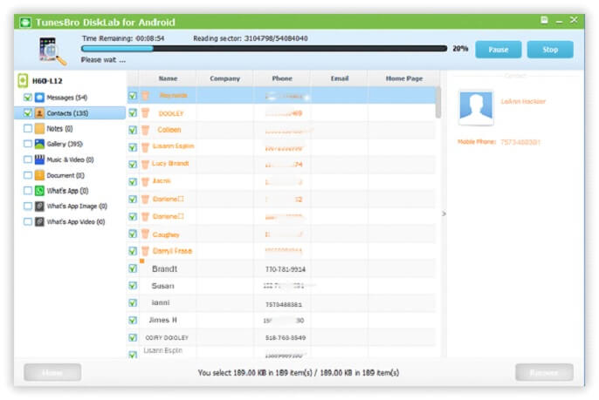Viewport: 599px width, 400px height.
Task: Open the What's App Image (0) icon
Action: click(40, 207)
